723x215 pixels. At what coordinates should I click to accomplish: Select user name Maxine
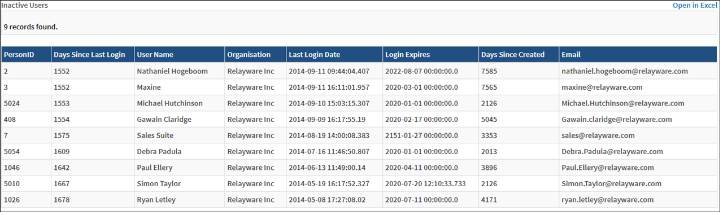click(149, 87)
